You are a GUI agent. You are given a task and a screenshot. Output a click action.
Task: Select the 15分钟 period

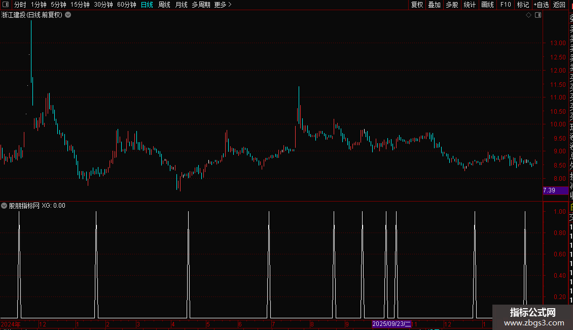point(80,5)
